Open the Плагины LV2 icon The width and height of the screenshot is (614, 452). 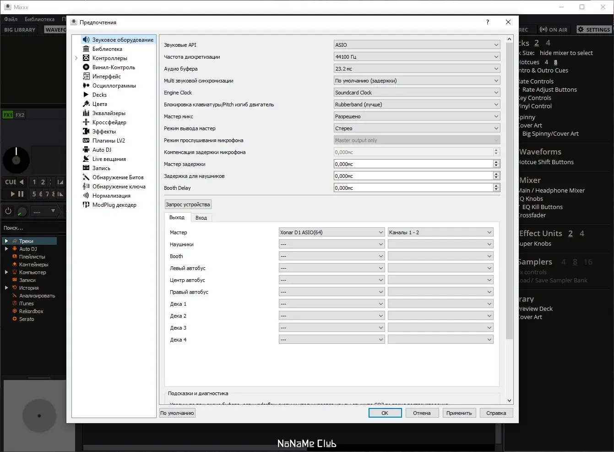pyautogui.click(x=86, y=141)
